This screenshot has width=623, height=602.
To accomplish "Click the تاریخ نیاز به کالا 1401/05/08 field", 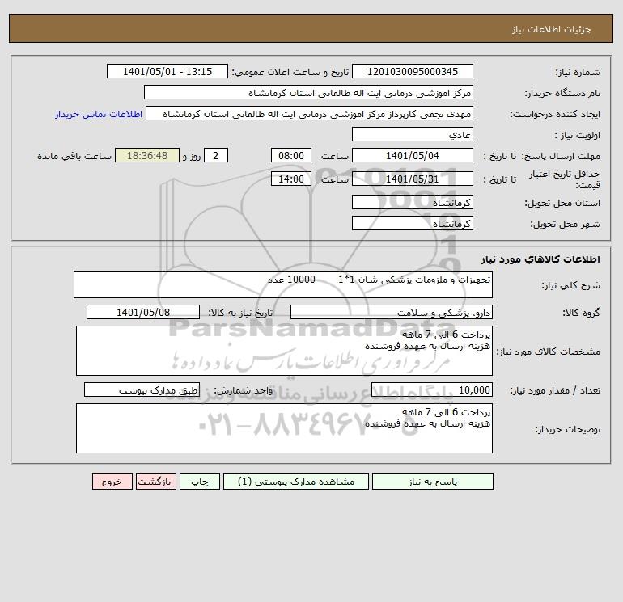I will (143, 312).
